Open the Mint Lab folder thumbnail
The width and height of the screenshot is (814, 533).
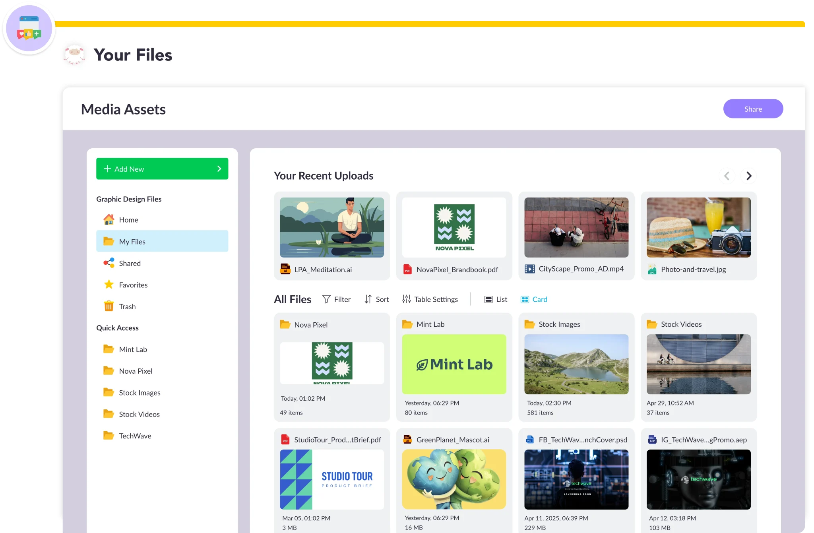454,364
